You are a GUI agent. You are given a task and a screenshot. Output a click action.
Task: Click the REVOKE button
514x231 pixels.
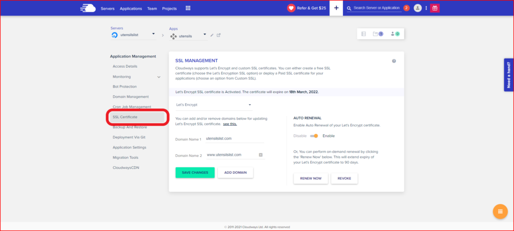[344, 179]
